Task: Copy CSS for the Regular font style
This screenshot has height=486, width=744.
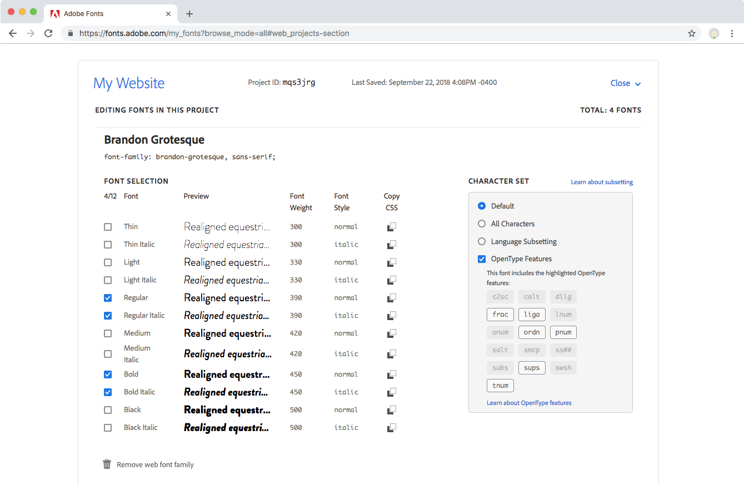Action: pos(392,297)
